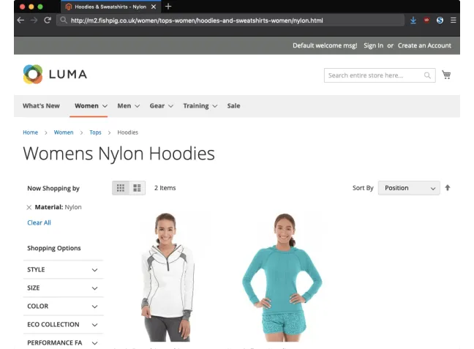This screenshot has height=349, width=474.
Task: Switch to list view mode
Action: coord(137,188)
